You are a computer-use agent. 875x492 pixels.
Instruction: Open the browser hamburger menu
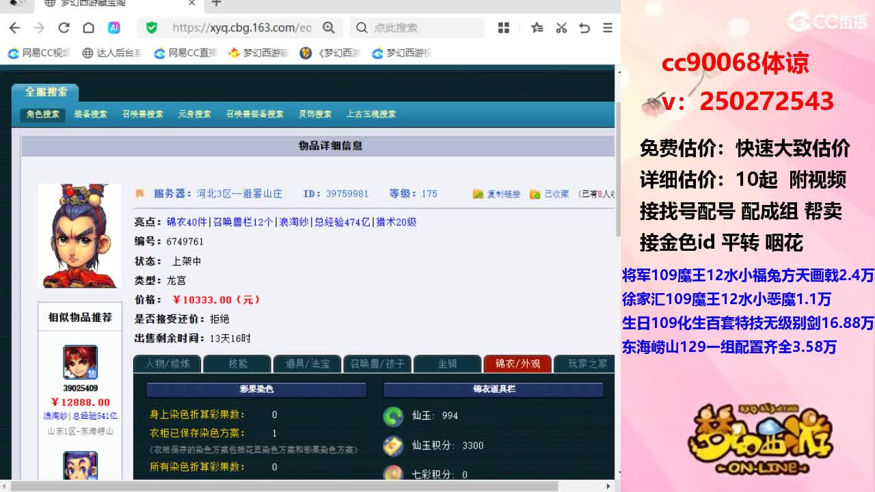(607, 28)
